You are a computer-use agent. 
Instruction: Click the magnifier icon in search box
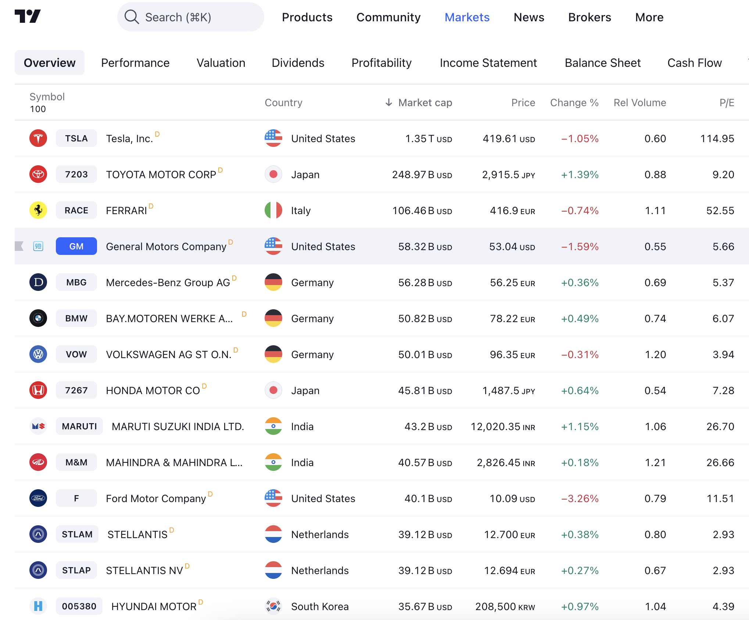(131, 17)
